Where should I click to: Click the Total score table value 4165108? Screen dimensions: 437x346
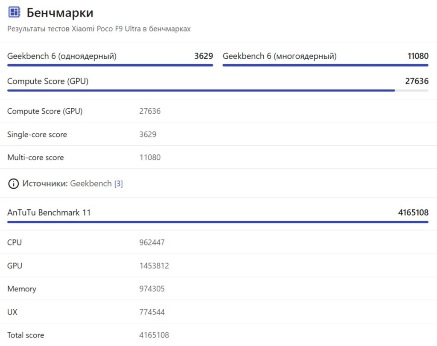coord(154,335)
